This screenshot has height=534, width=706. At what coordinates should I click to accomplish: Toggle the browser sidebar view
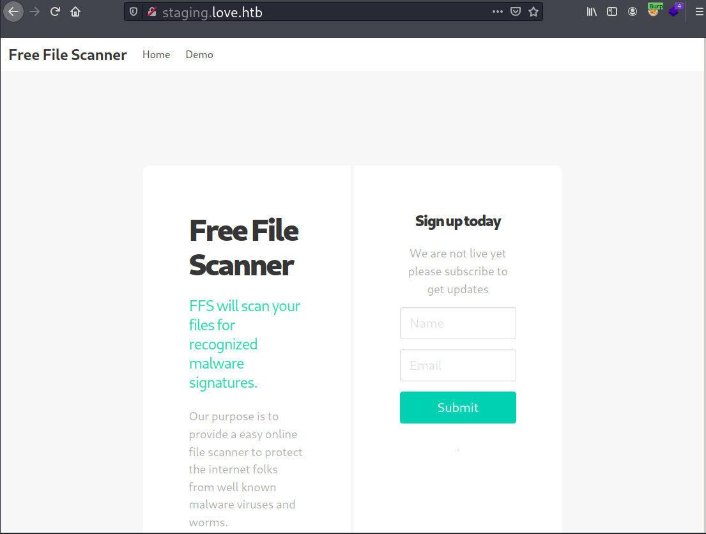pos(612,11)
